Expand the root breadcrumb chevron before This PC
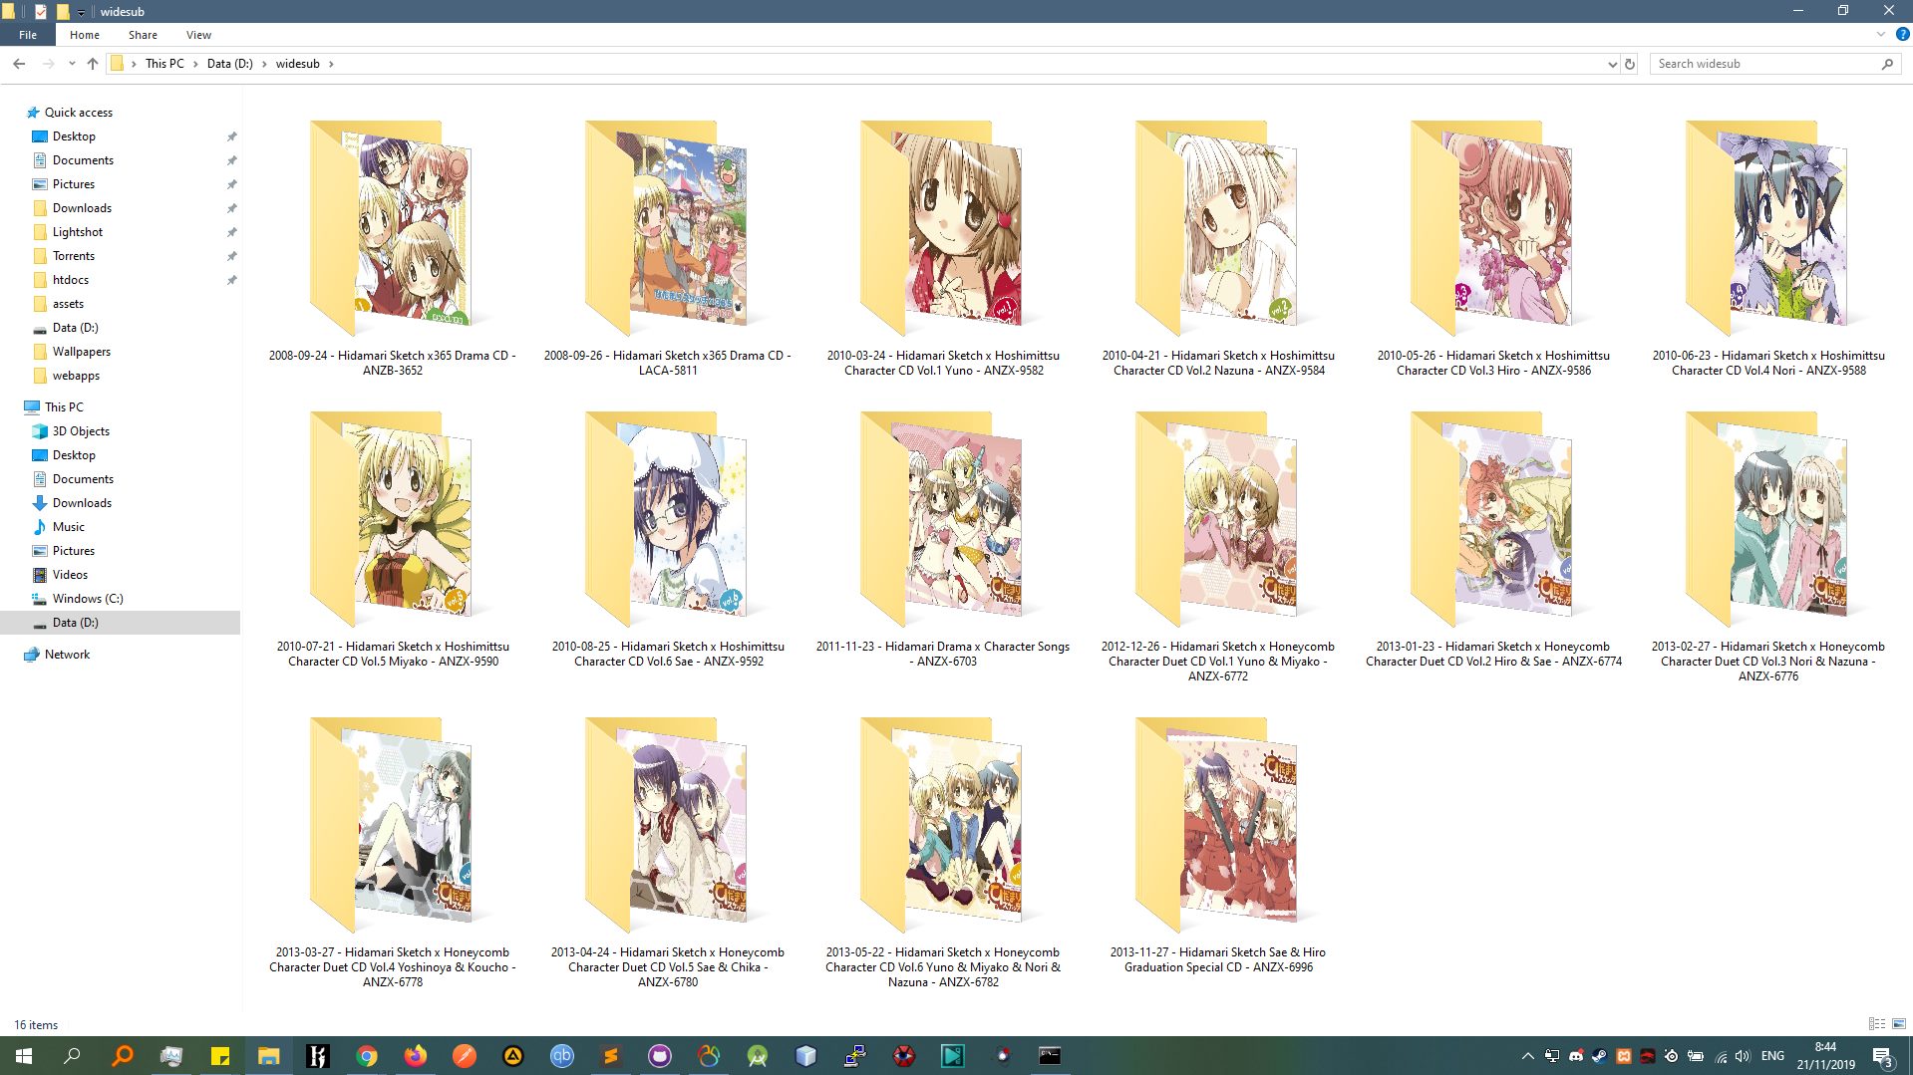The image size is (1913, 1075). 134,64
